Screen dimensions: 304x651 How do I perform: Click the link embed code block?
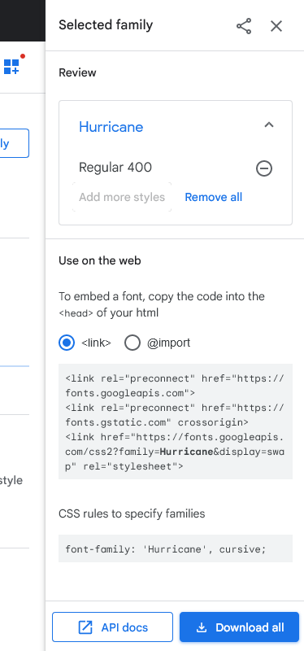[176, 422]
